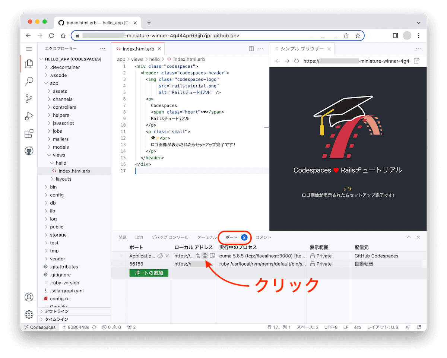The image size is (447, 358).
Task: Open Explorer's more actions menu
Action: point(102,49)
